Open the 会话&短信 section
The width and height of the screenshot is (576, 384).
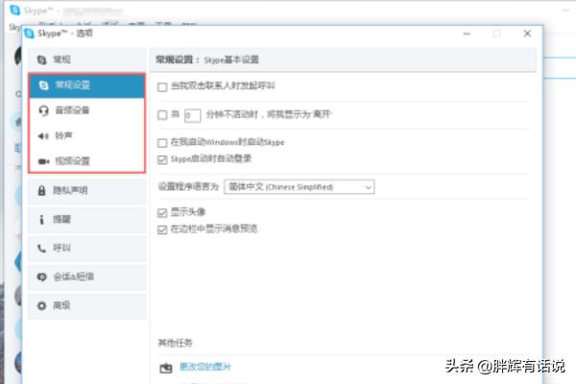pyautogui.click(x=87, y=276)
